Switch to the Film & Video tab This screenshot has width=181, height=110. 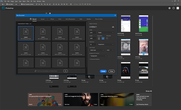99,19
